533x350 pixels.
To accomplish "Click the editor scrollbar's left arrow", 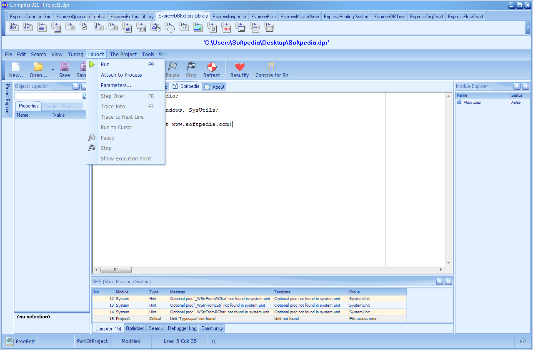I will [x=96, y=270].
